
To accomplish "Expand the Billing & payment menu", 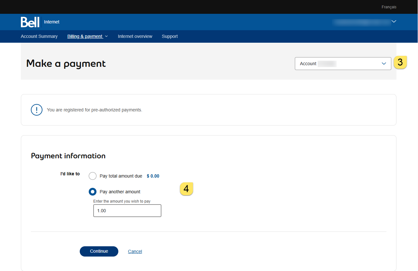I will click(87, 36).
